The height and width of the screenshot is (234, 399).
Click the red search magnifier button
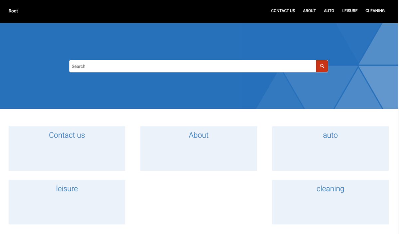click(x=322, y=66)
